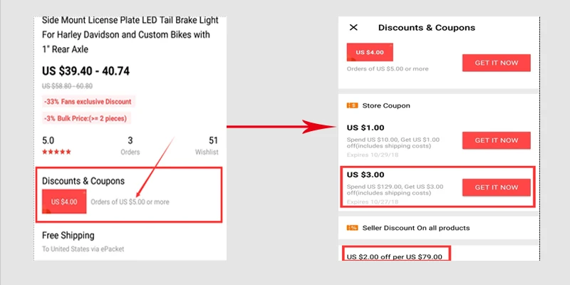Claim the US $3.00 store coupon
The height and width of the screenshot is (285, 570).
(x=497, y=187)
